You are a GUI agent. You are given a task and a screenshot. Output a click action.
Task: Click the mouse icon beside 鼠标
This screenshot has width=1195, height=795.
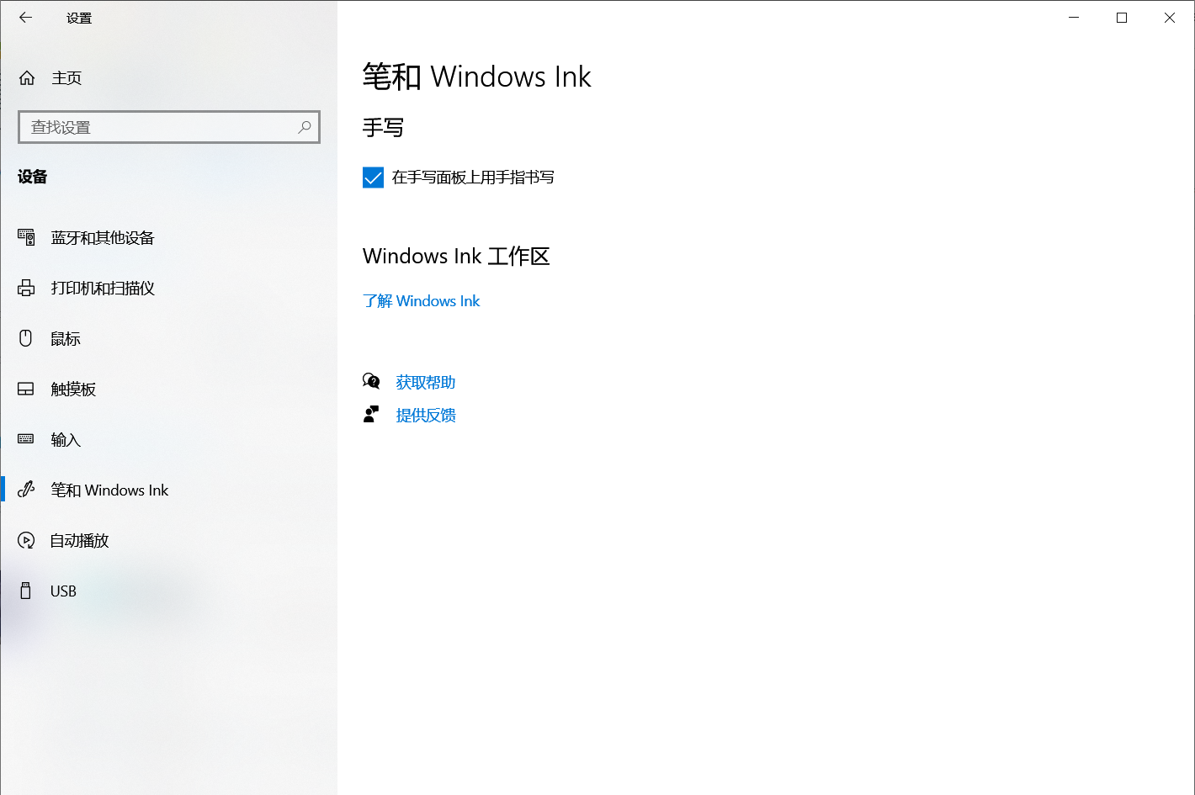[x=26, y=338]
